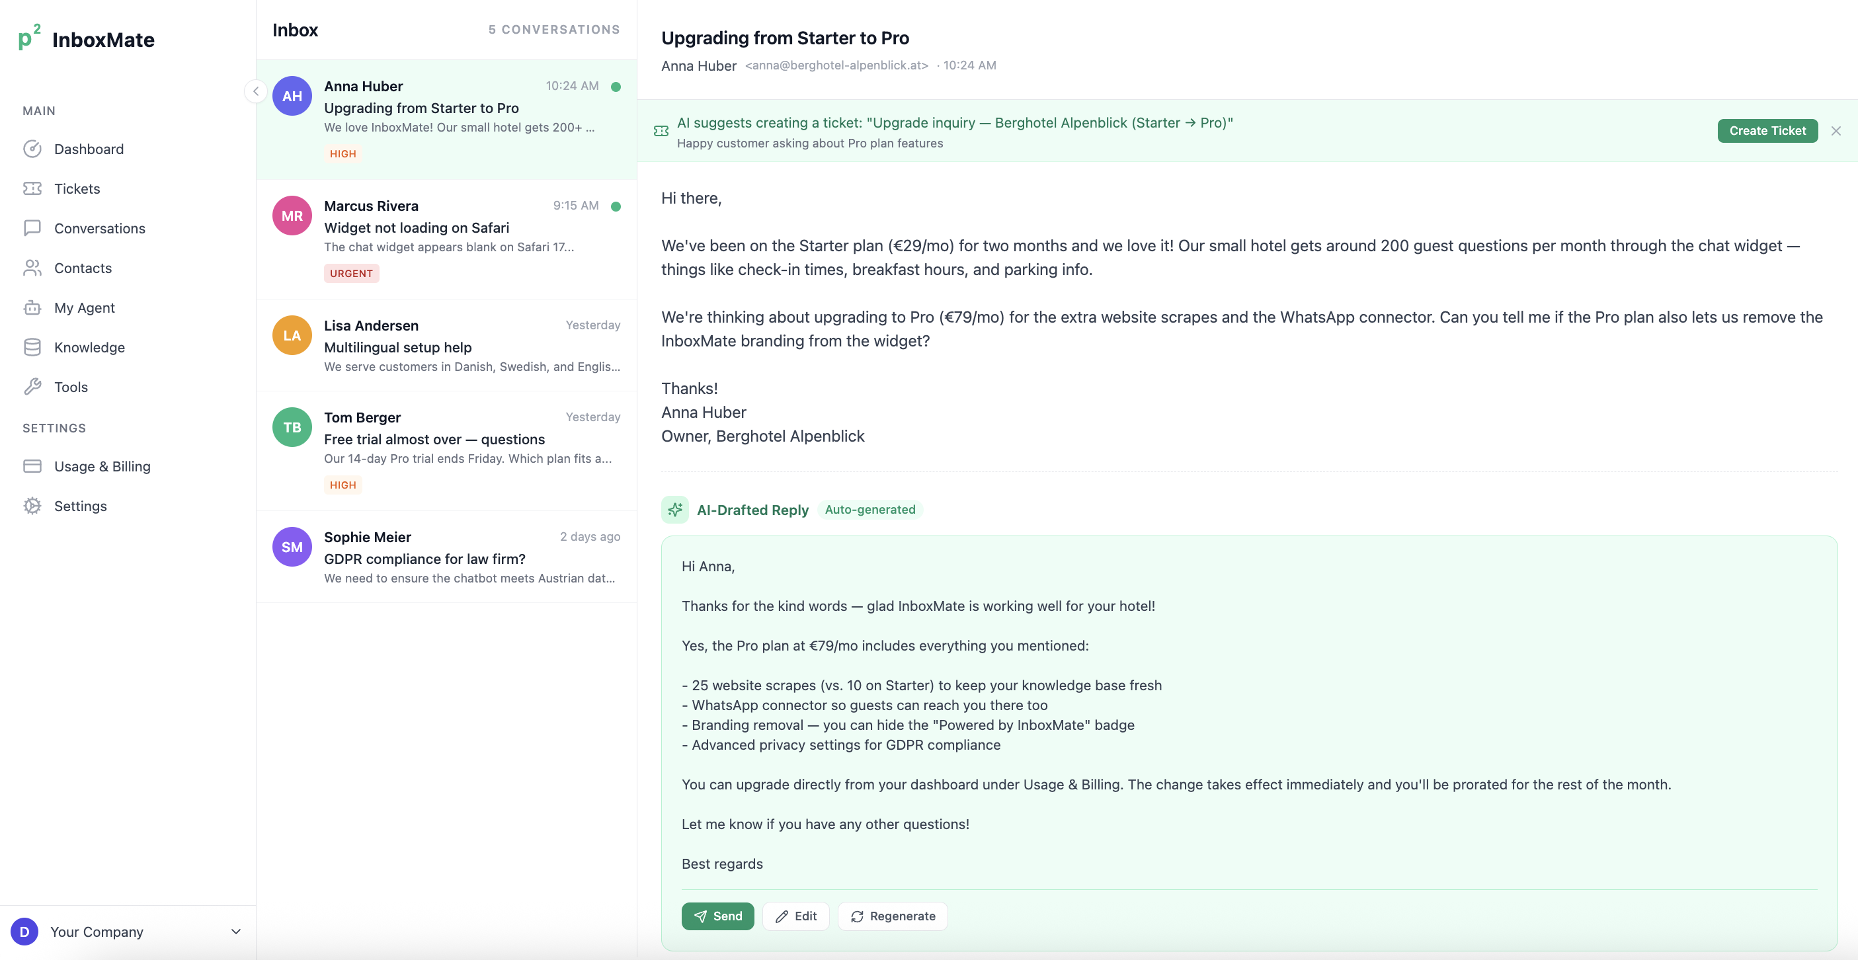This screenshot has width=1858, height=960.
Task: Click the Conversations speech bubble icon
Action: 33,228
